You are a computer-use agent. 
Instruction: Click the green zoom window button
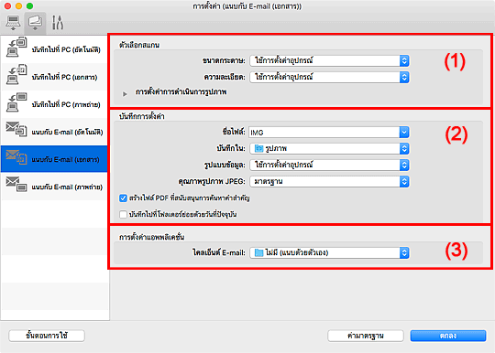29,6
